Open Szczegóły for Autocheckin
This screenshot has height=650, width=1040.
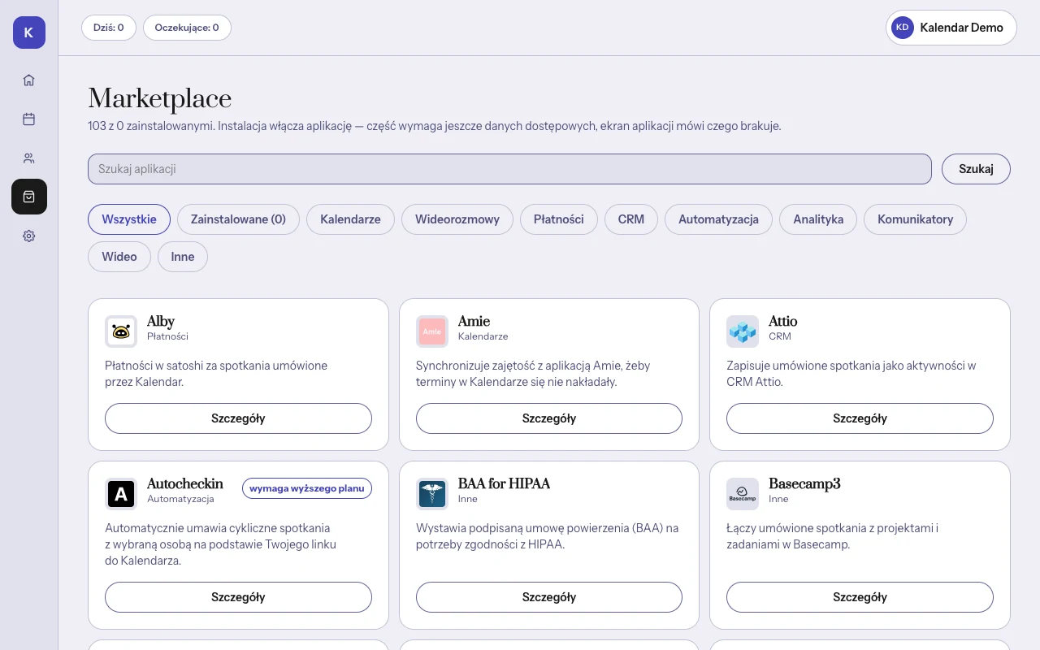[238, 597]
